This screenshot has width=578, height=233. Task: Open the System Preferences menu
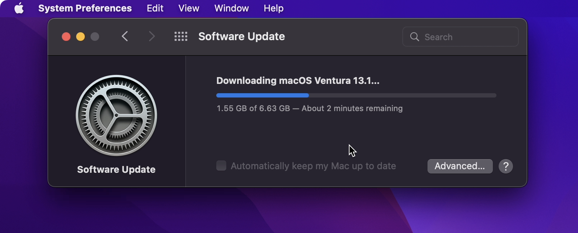[x=85, y=8]
